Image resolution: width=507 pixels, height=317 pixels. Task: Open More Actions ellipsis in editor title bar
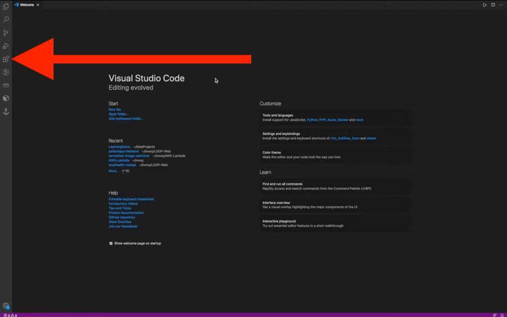pos(501,5)
